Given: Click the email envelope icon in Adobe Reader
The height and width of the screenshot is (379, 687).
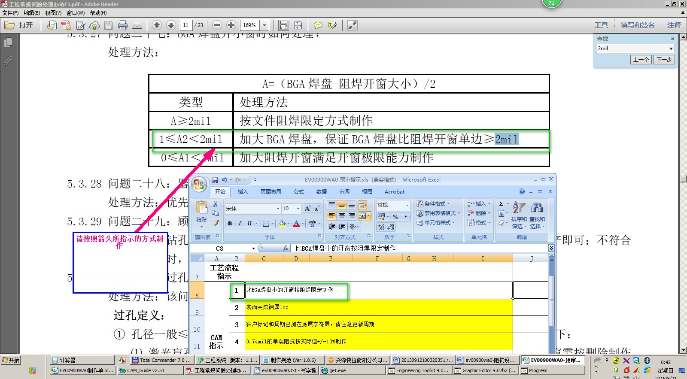Looking at the screenshot, I should coord(137,25).
